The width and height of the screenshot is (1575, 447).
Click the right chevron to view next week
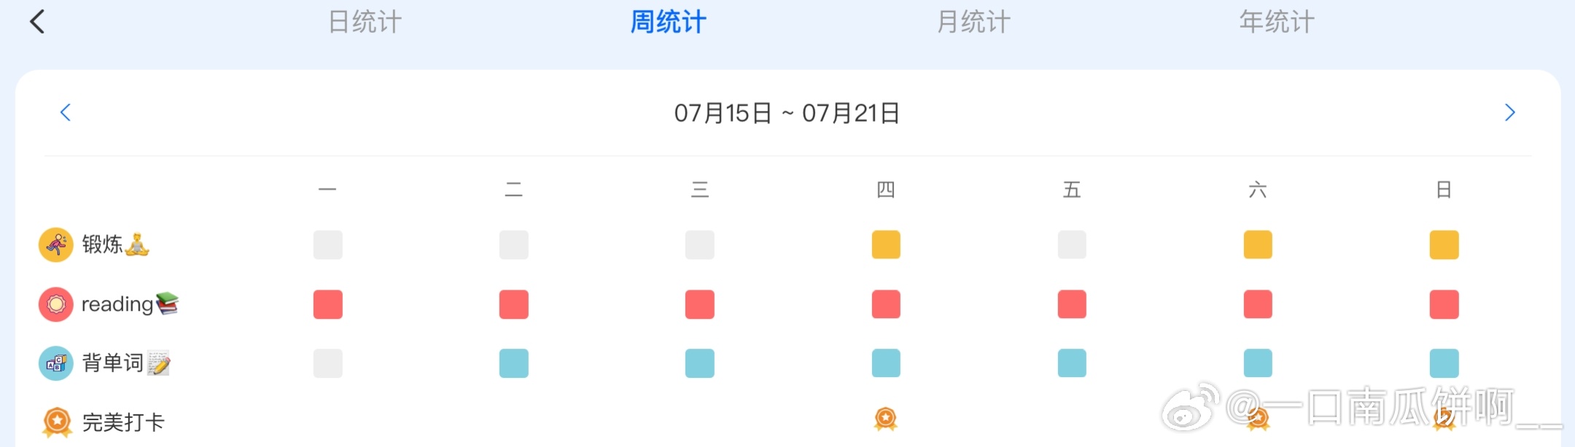1510,112
